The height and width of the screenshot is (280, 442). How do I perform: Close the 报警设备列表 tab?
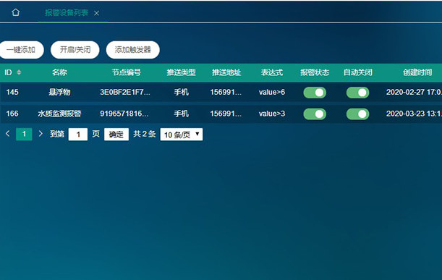click(x=96, y=13)
